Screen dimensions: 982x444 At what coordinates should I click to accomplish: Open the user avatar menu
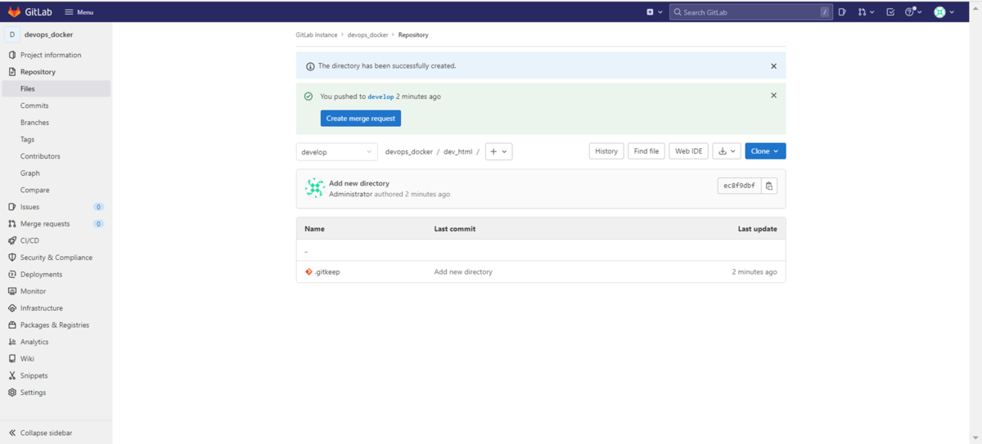[x=944, y=12]
